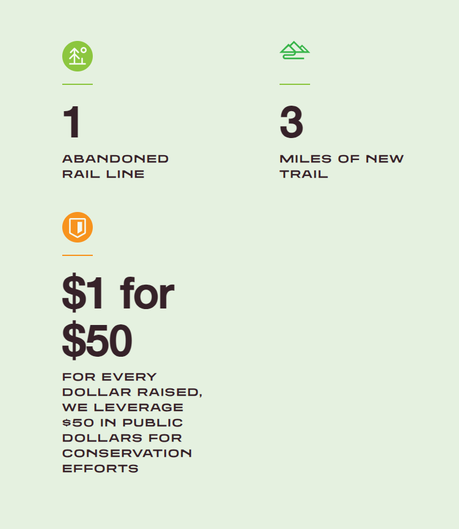Click the "RAIL LINE" label text
Viewport: 459px width, 529px height.
pos(104,174)
